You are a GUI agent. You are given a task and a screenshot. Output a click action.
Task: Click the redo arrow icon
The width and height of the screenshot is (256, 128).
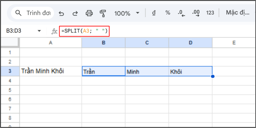pyautogui.click(x=75, y=13)
